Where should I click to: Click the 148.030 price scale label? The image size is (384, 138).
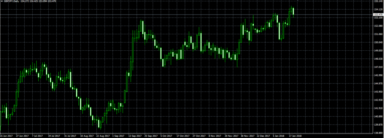[x=378, y=59]
